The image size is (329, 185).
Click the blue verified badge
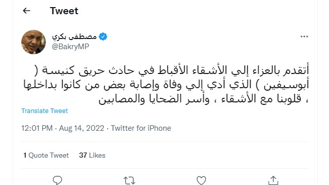(103, 36)
